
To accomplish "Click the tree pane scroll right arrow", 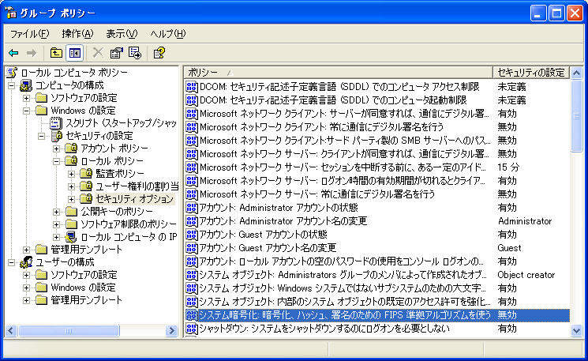I will pyautogui.click(x=171, y=331).
